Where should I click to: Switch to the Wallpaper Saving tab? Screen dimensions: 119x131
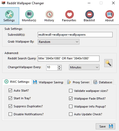click(x=48, y=82)
